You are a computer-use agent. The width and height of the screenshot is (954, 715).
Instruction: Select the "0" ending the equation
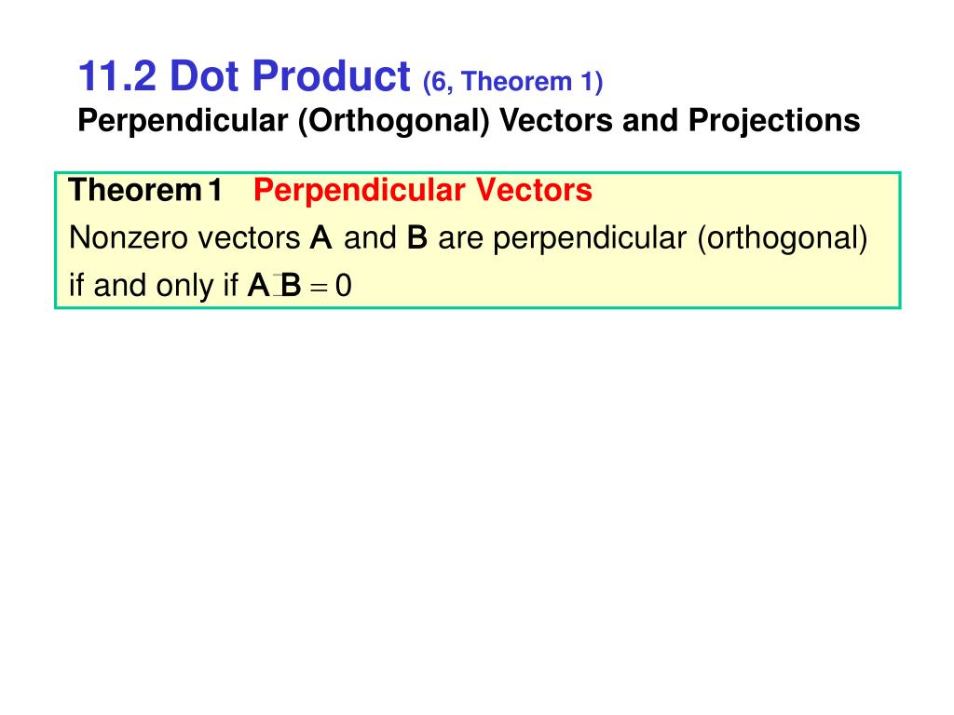point(343,286)
